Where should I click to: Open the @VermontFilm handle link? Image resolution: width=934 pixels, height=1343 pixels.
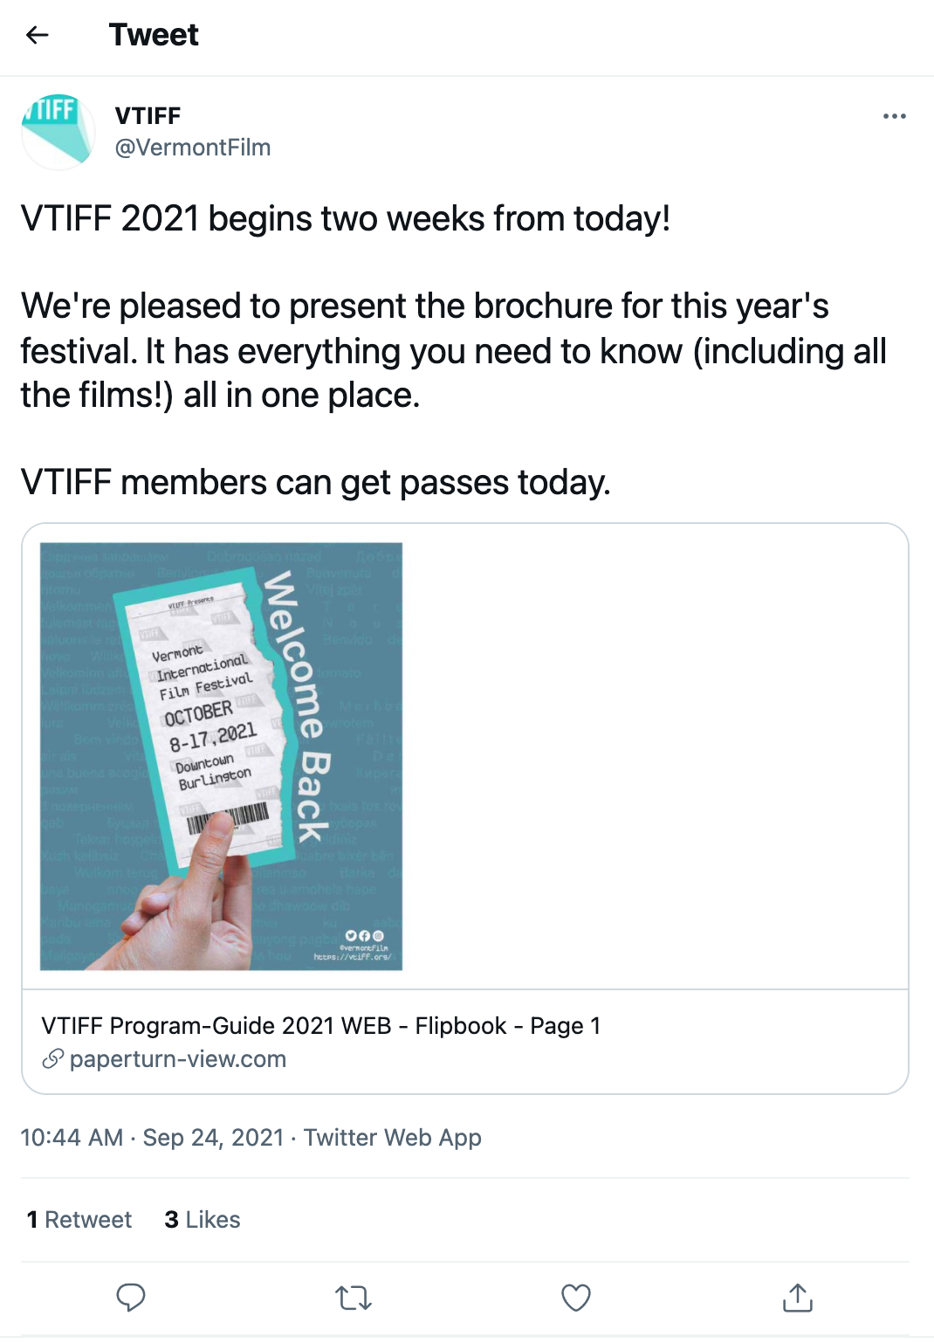pos(193,148)
